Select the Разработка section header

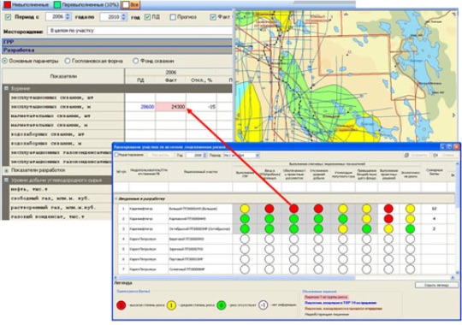click(117, 50)
